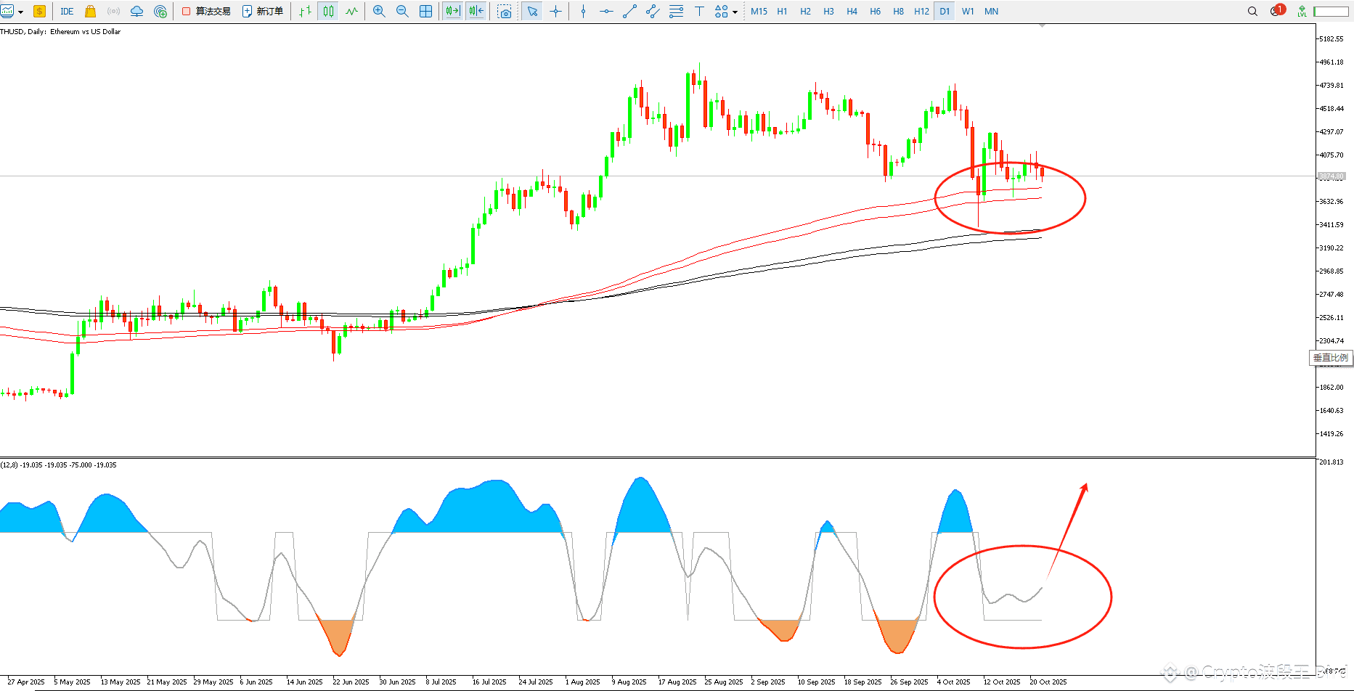Image resolution: width=1354 pixels, height=691 pixels.
Task: Click the '1 Aug 2025' date label
Action: point(583,682)
